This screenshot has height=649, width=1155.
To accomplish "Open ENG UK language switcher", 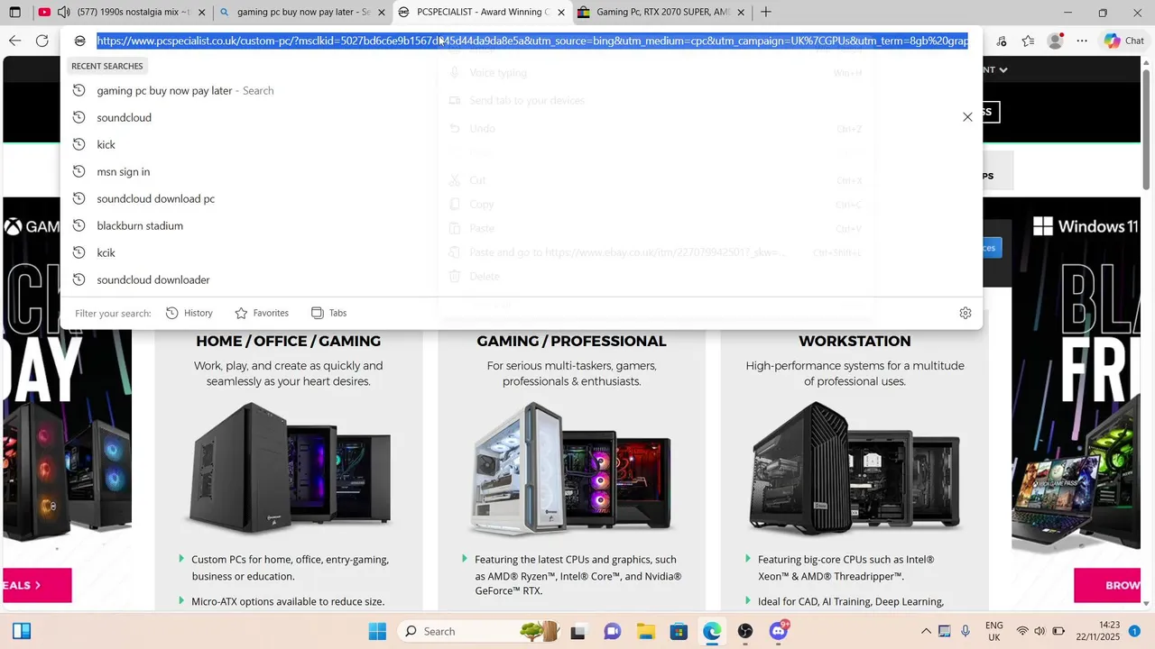I will (993, 631).
